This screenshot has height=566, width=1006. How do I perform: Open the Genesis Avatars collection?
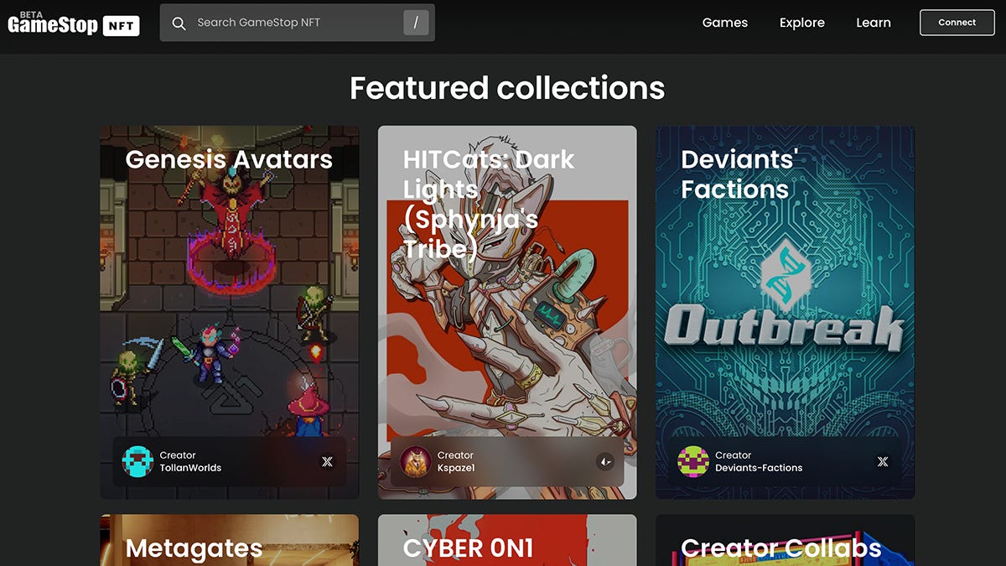pyautogui.click(x=229, y=293)
